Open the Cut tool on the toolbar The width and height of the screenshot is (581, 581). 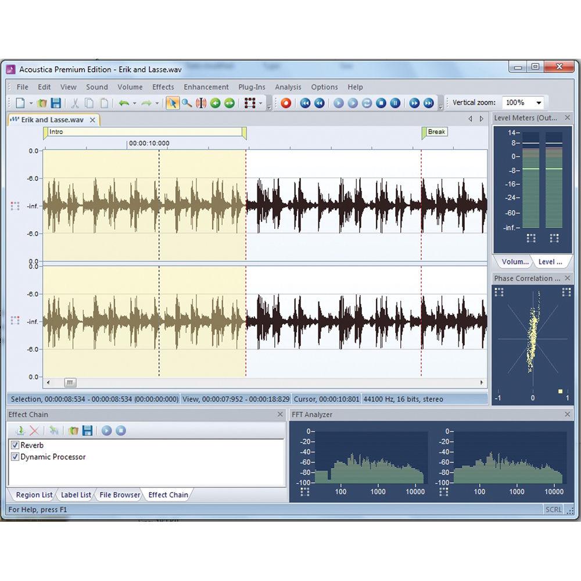point(76,103)
